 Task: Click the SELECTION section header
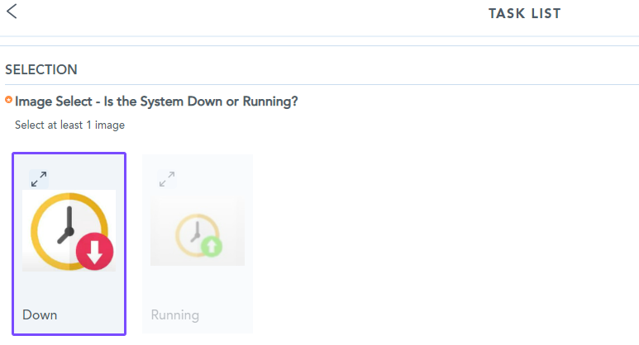41,70
